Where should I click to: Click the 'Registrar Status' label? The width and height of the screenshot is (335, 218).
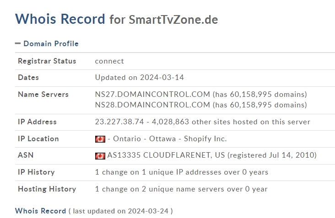point(47,61)
